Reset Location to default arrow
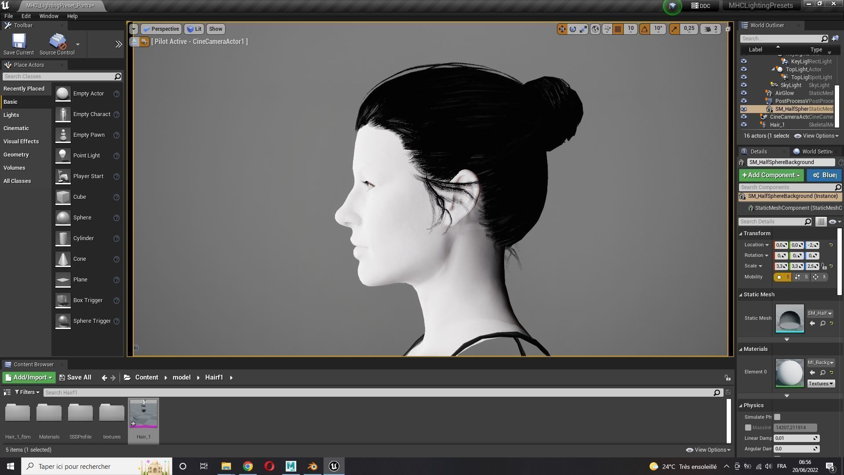844x475 pixels. point(831,245)
